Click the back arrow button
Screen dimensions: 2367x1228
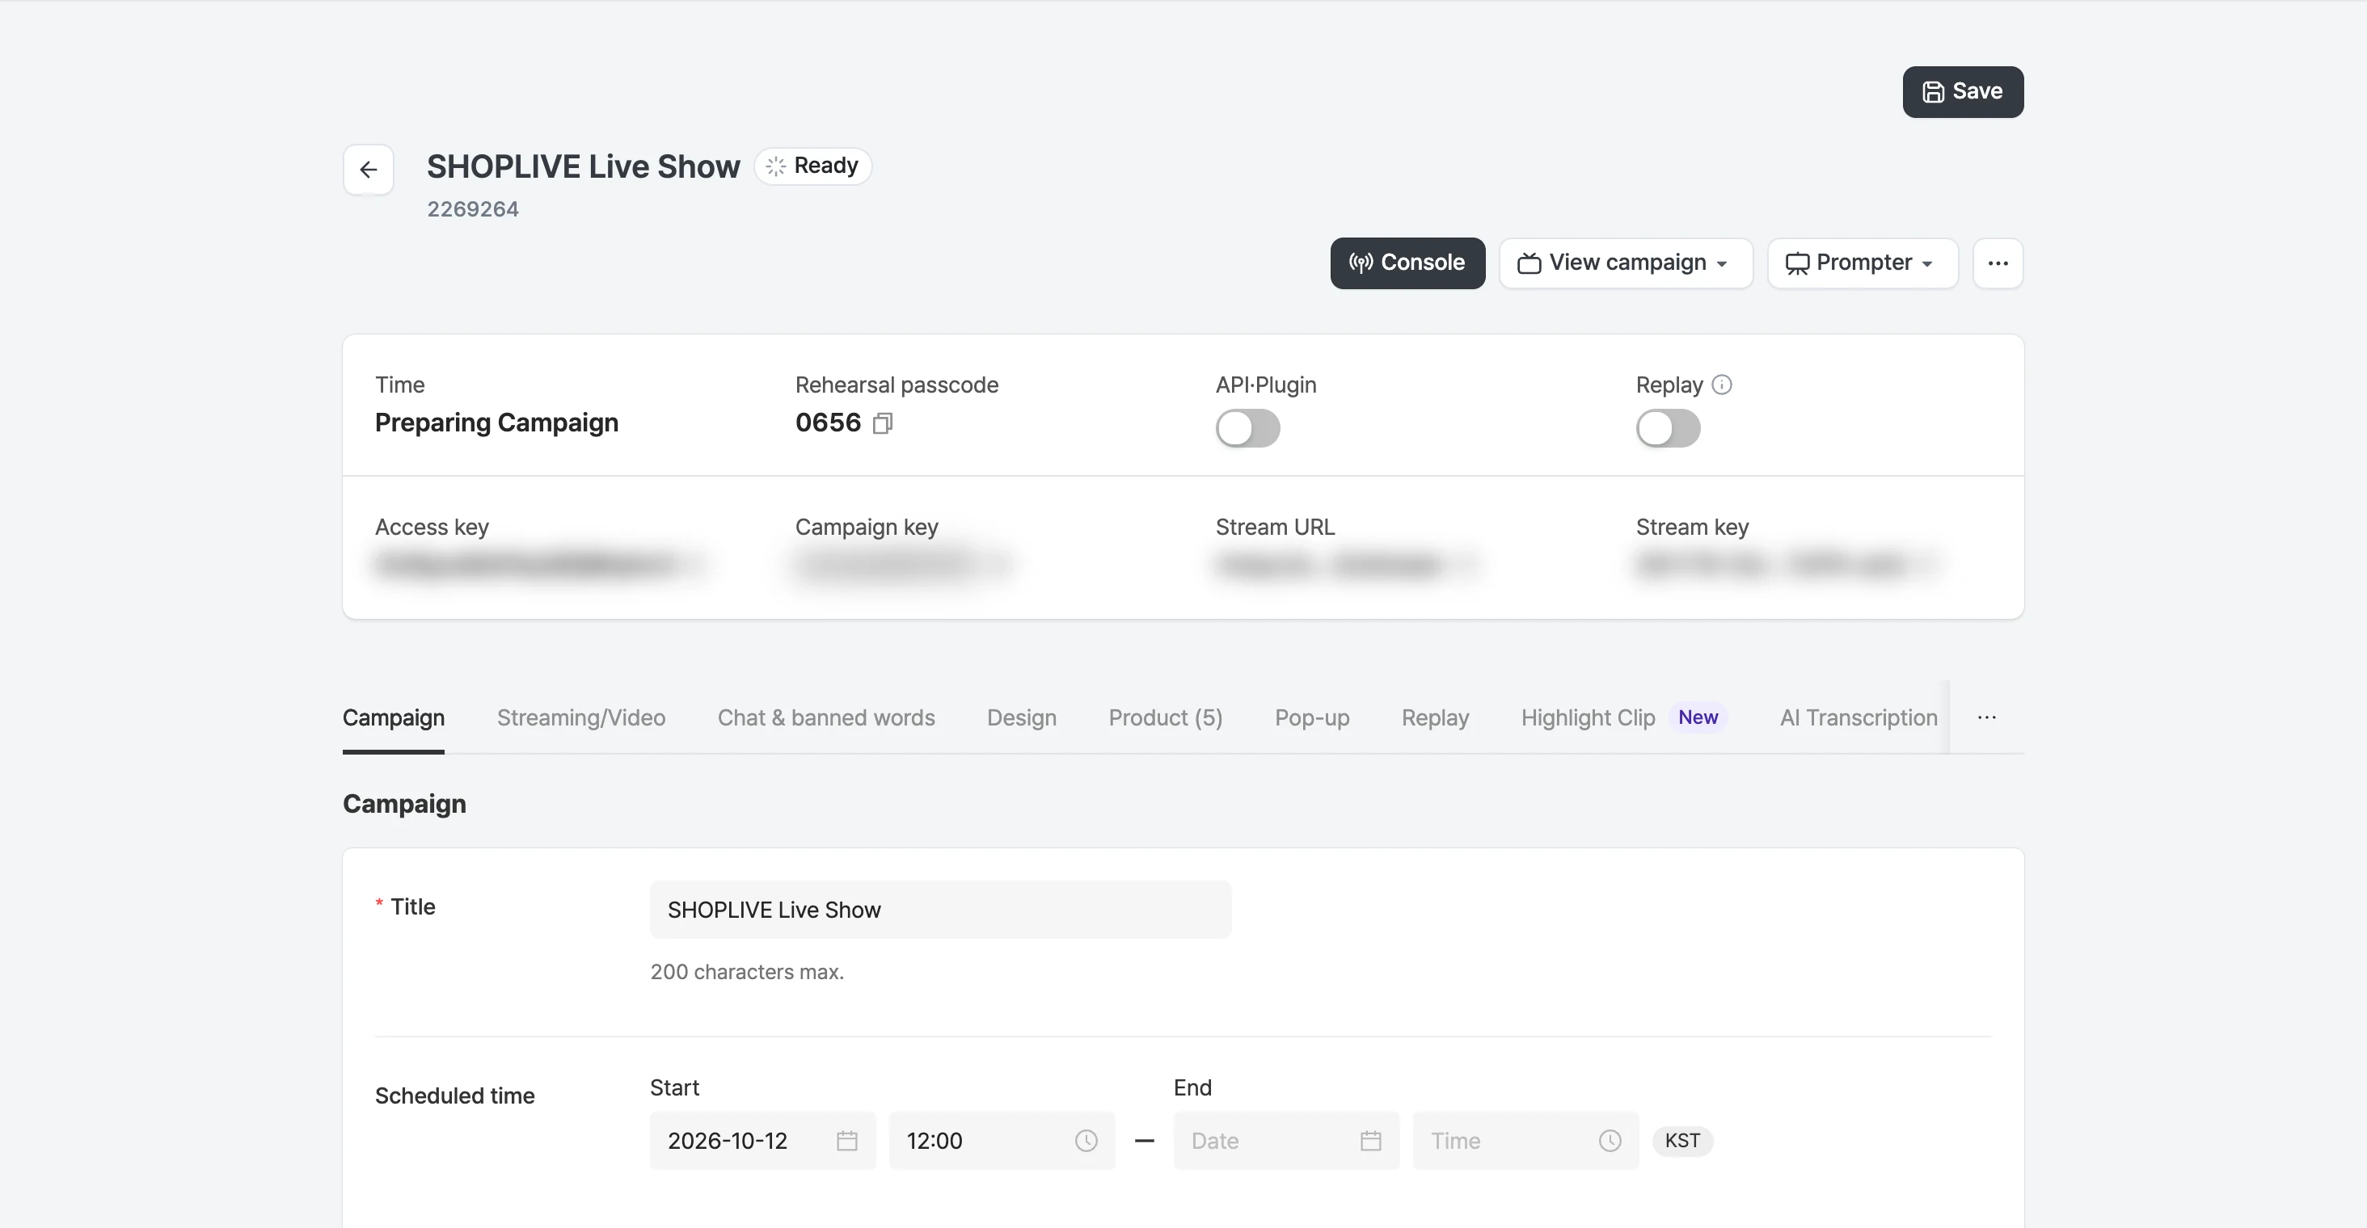coord(369,169)
